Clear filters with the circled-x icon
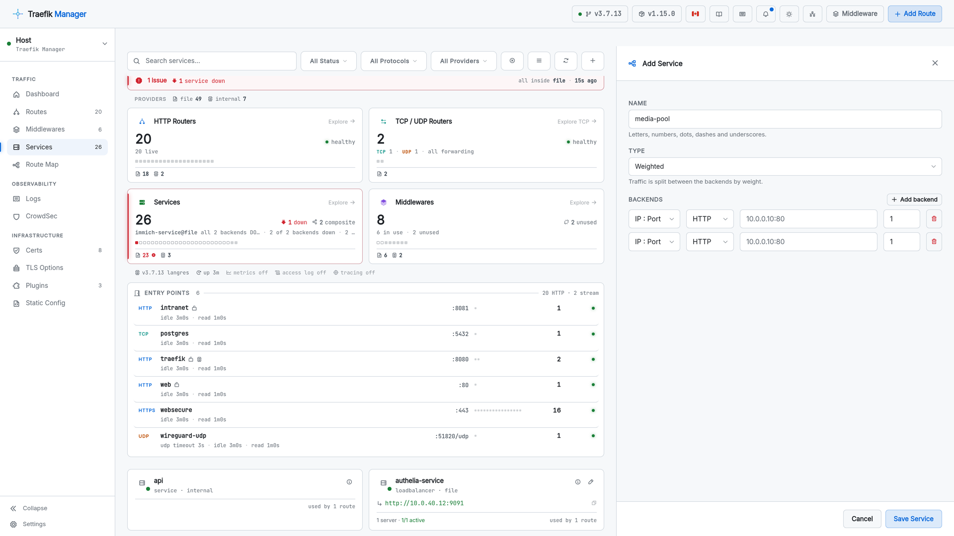Screen dimensions: 954x536 tap(512, 61)
